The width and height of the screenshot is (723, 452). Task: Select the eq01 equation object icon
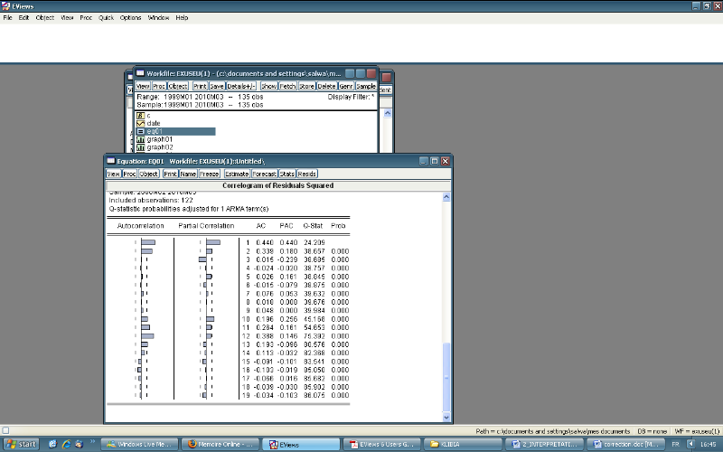[x=140, y=131]
